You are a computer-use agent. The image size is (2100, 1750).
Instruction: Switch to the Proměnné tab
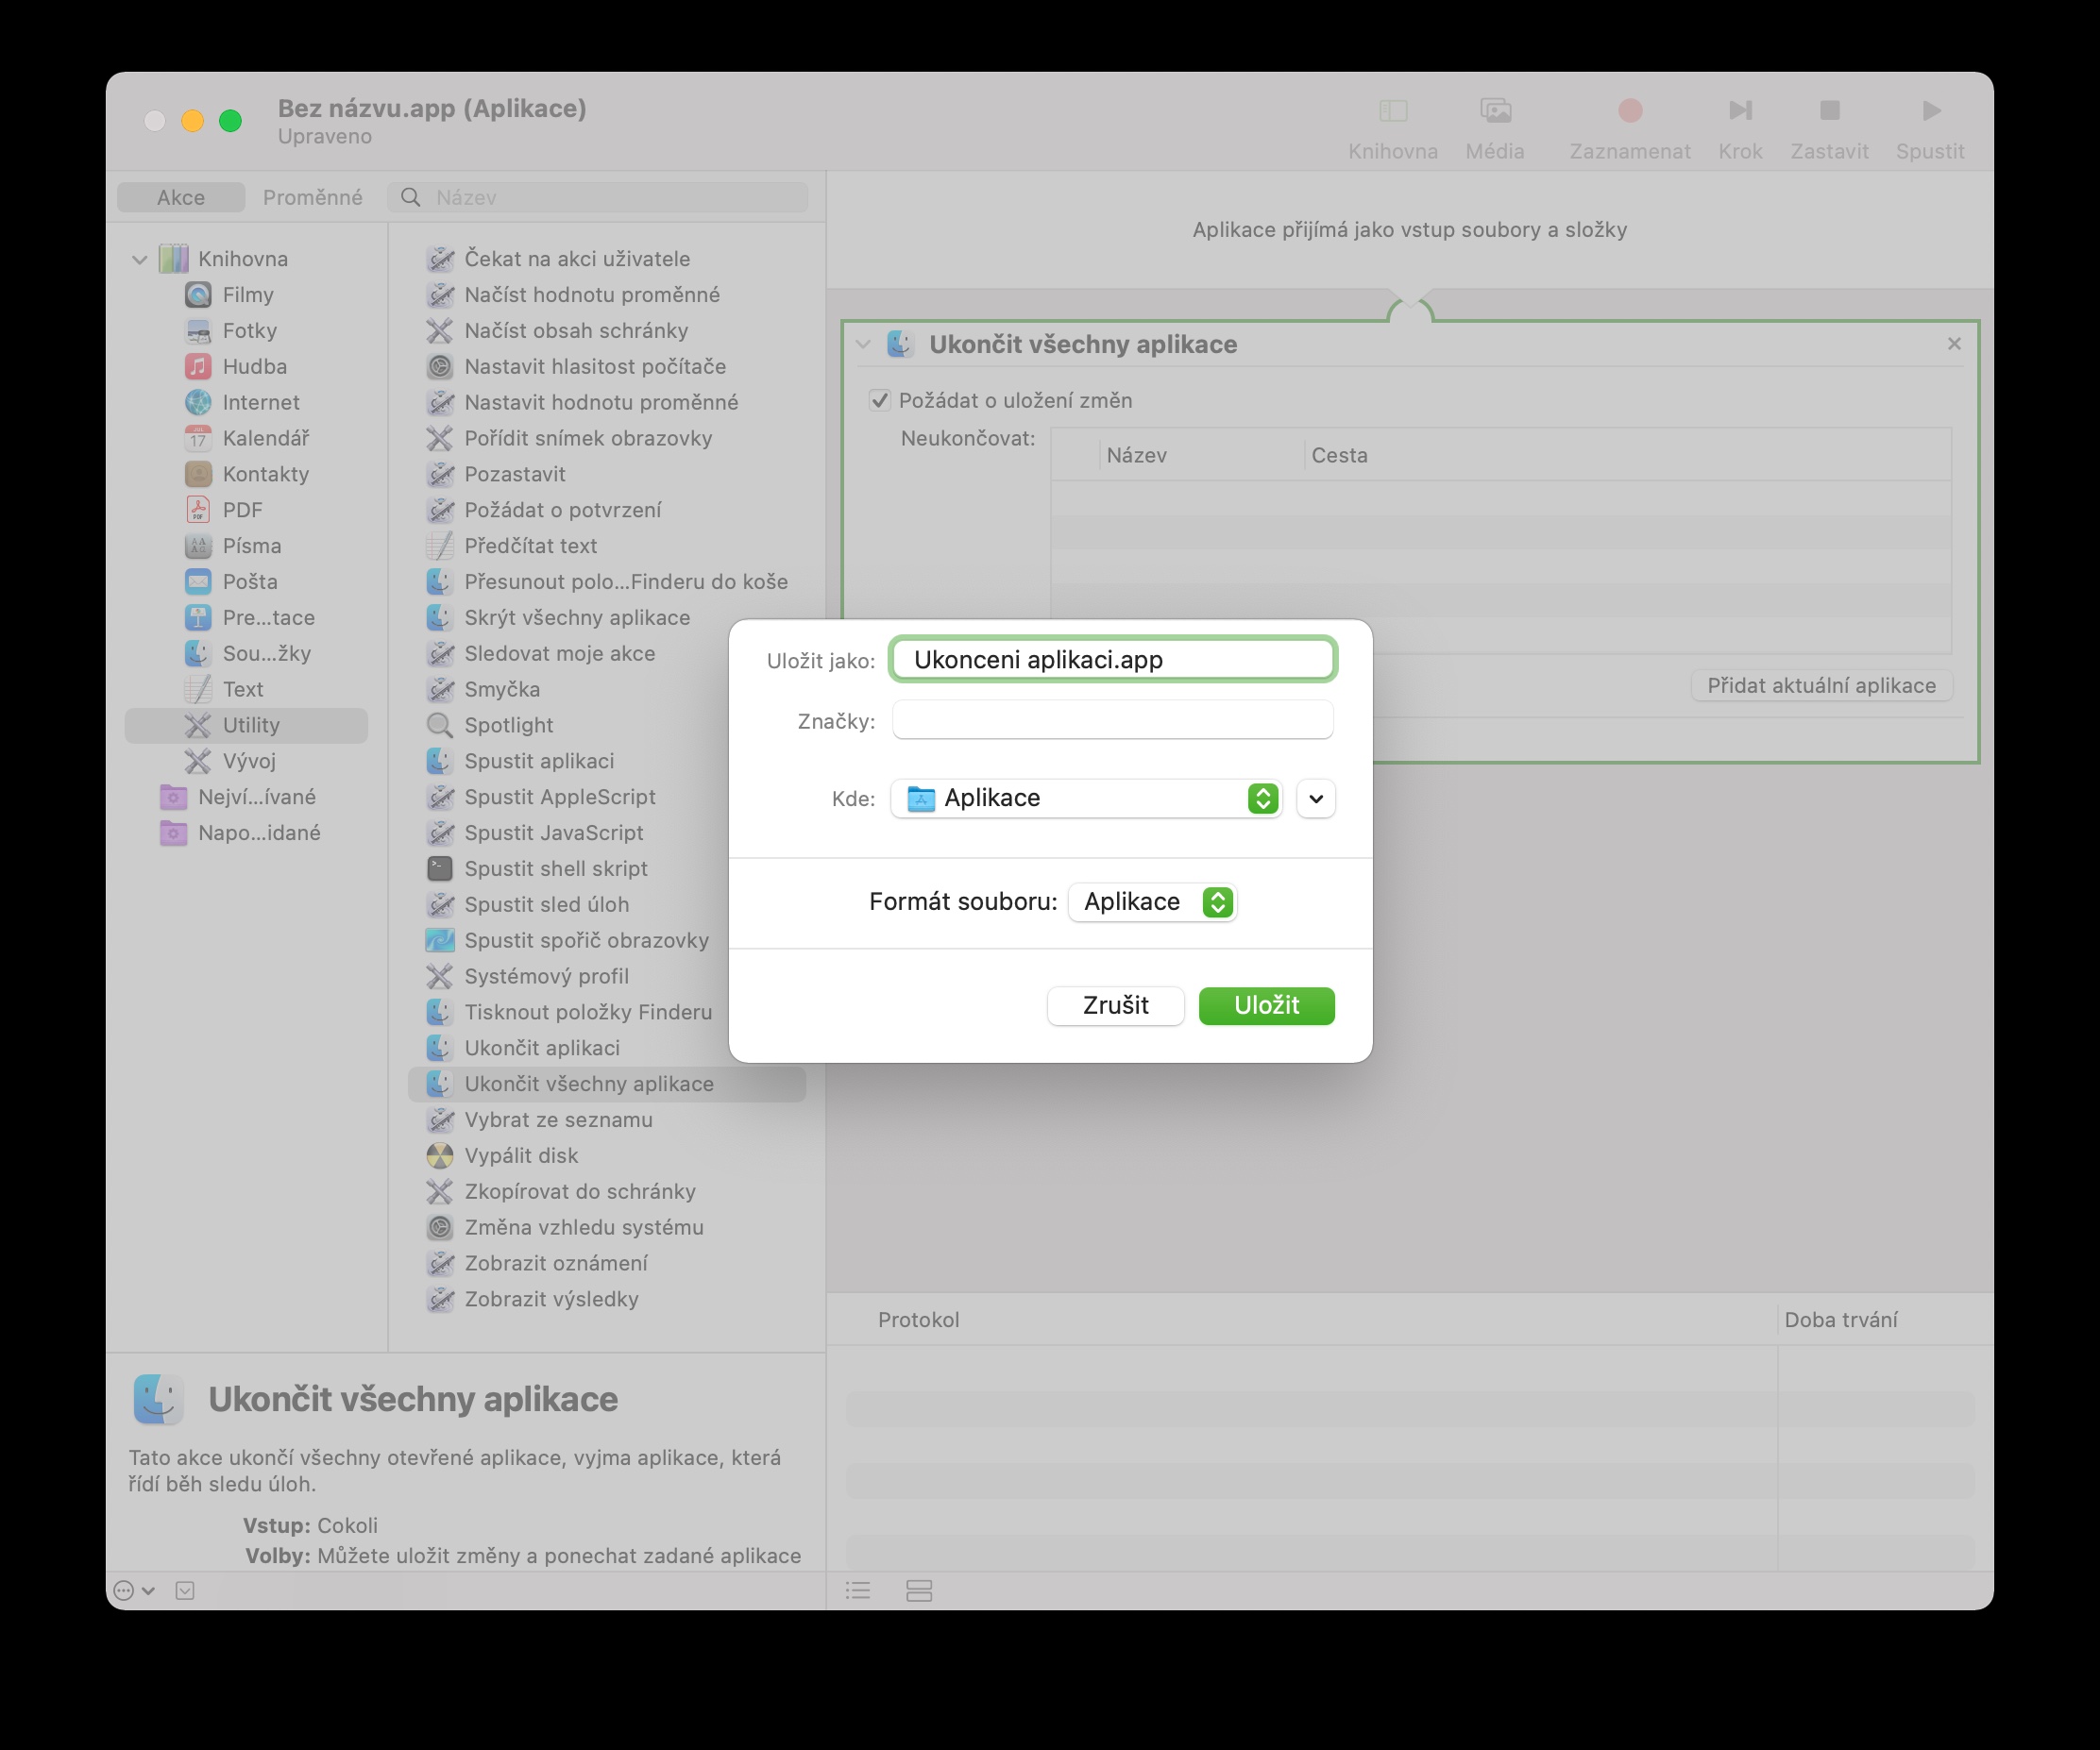coord(312,198)
